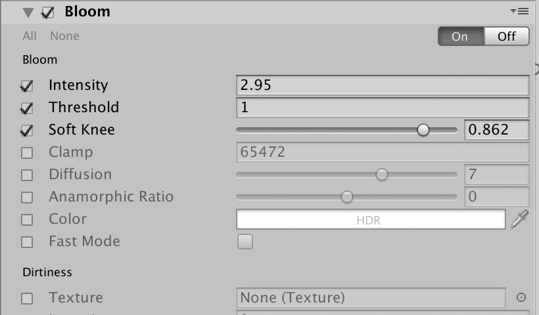Uncheck the Threshold override checkbox
Image resolution: width=539 pixels, height=315 pixels.
27,108
